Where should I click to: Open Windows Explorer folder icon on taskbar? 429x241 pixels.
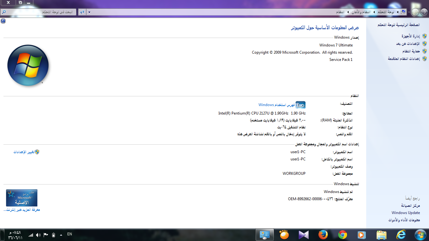[382, 235]
